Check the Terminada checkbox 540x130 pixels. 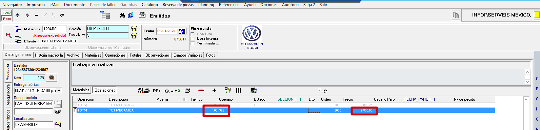193,43
